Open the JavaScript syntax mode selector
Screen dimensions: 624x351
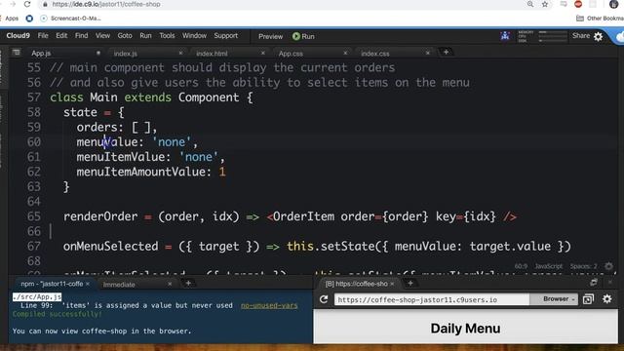point(548,266)
